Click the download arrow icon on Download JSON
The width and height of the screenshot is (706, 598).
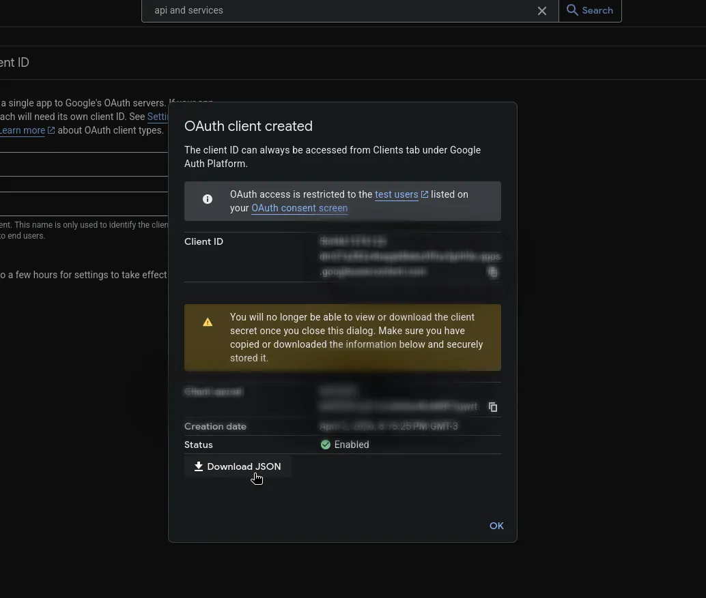tap(199, 466)
